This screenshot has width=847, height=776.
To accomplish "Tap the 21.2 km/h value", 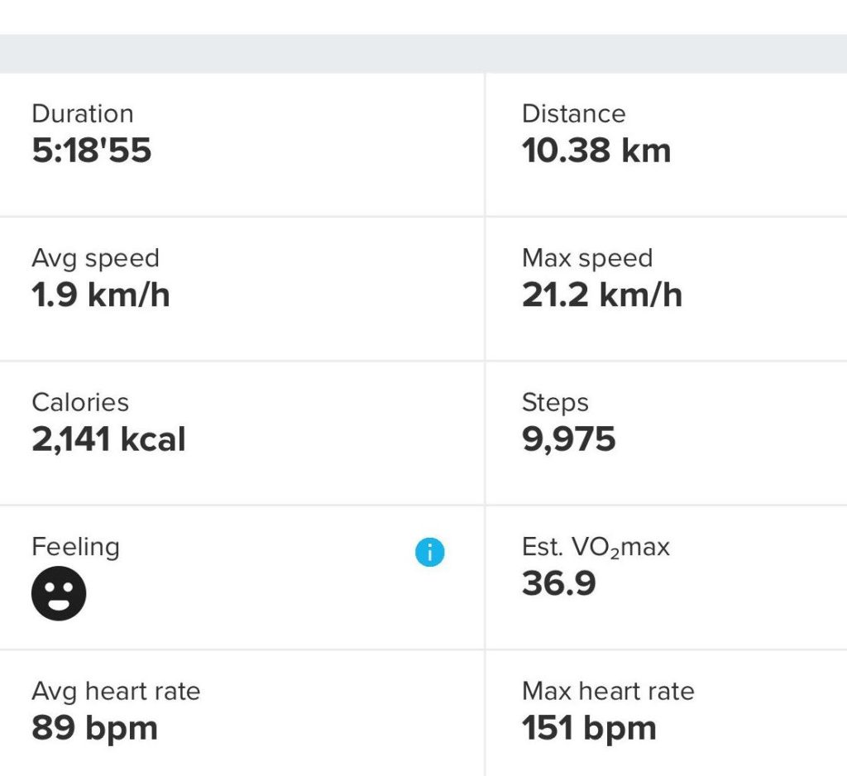I will coord(601,295).
